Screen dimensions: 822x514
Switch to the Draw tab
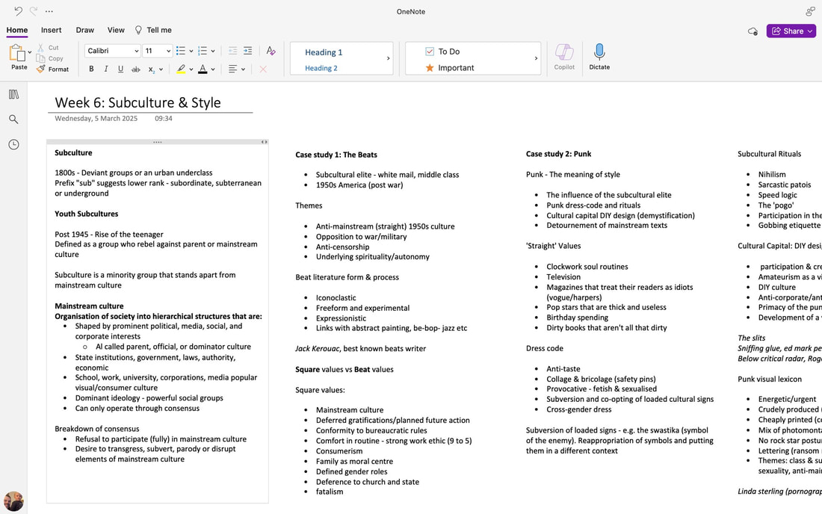coord(85,31)
